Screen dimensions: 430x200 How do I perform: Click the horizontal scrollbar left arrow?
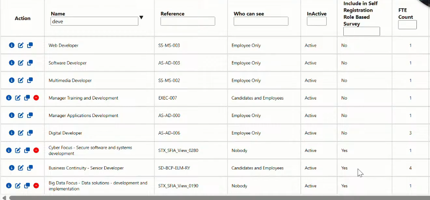coord(4,197)
